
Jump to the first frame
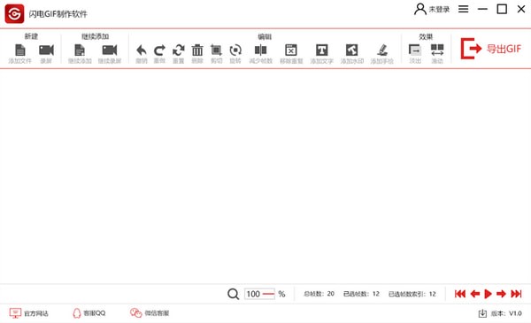point(460,294)
